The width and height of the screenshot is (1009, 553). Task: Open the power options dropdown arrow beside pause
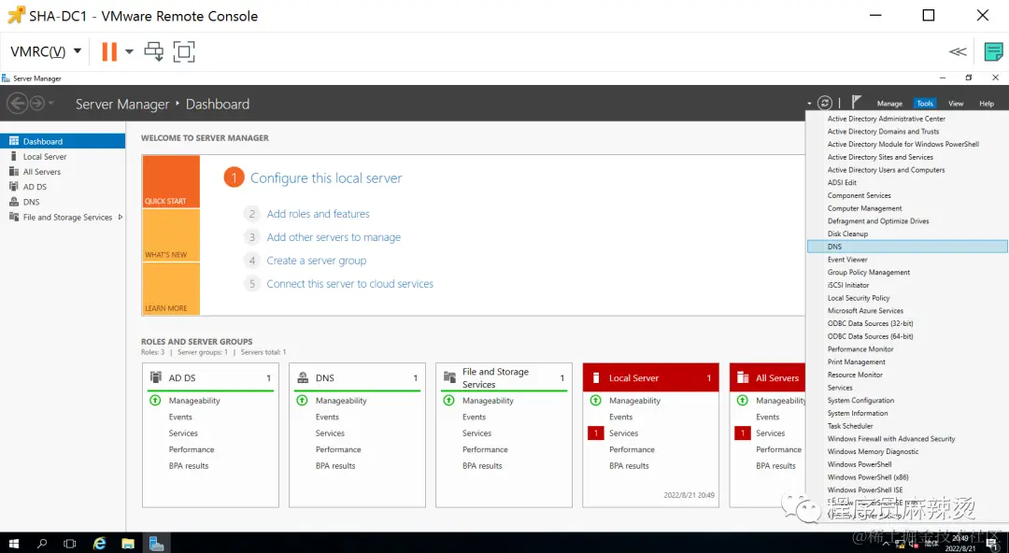(129, 51)
